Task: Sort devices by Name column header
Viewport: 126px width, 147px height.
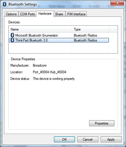Action: click(x=41, y=29)
